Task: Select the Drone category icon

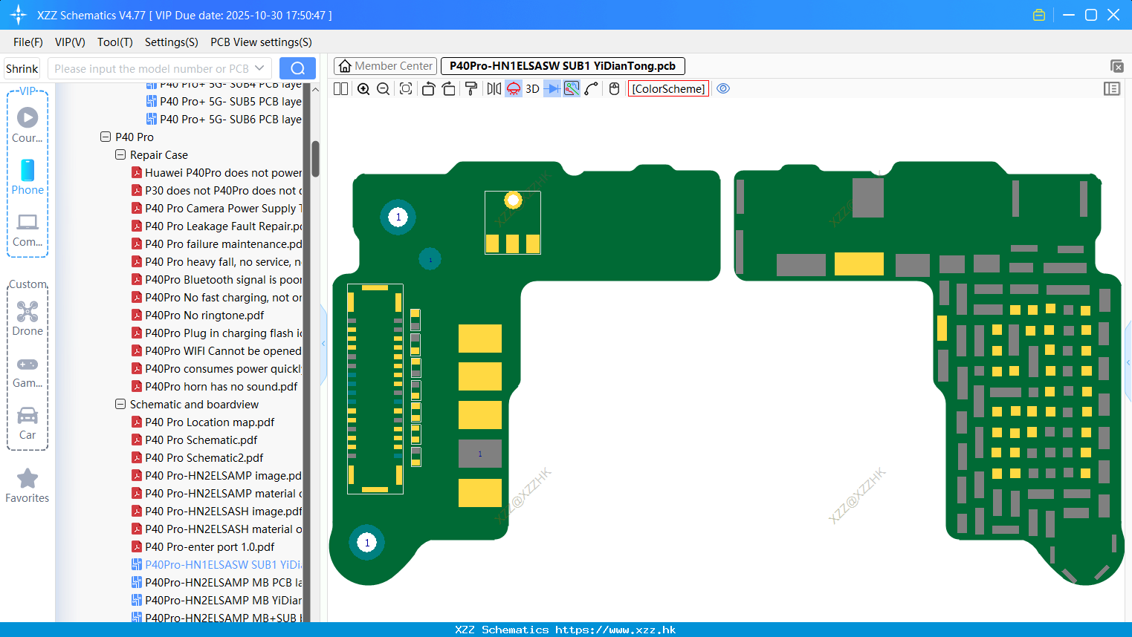Action: [28, 318]
